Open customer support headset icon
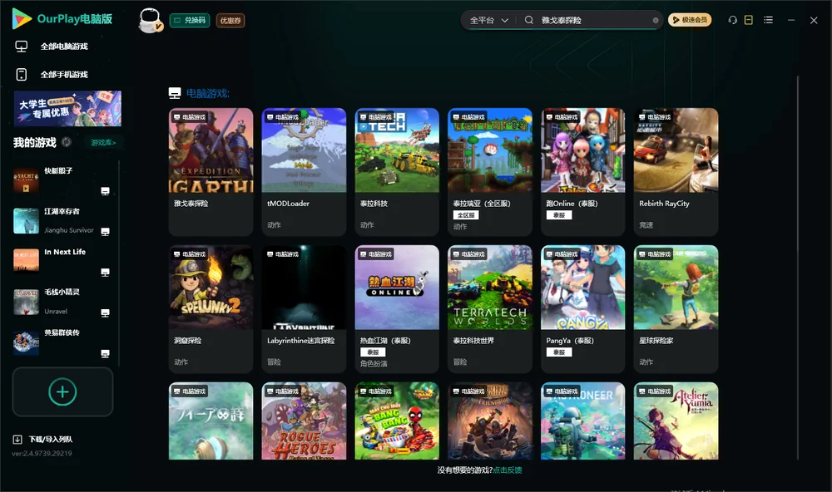This screenshot has height=492, width=832. tap(733, 20)
